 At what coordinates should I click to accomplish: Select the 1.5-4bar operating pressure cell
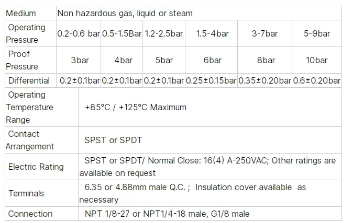(212, 33)
